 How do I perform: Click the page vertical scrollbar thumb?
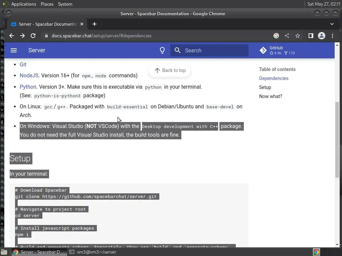(337, 139)
